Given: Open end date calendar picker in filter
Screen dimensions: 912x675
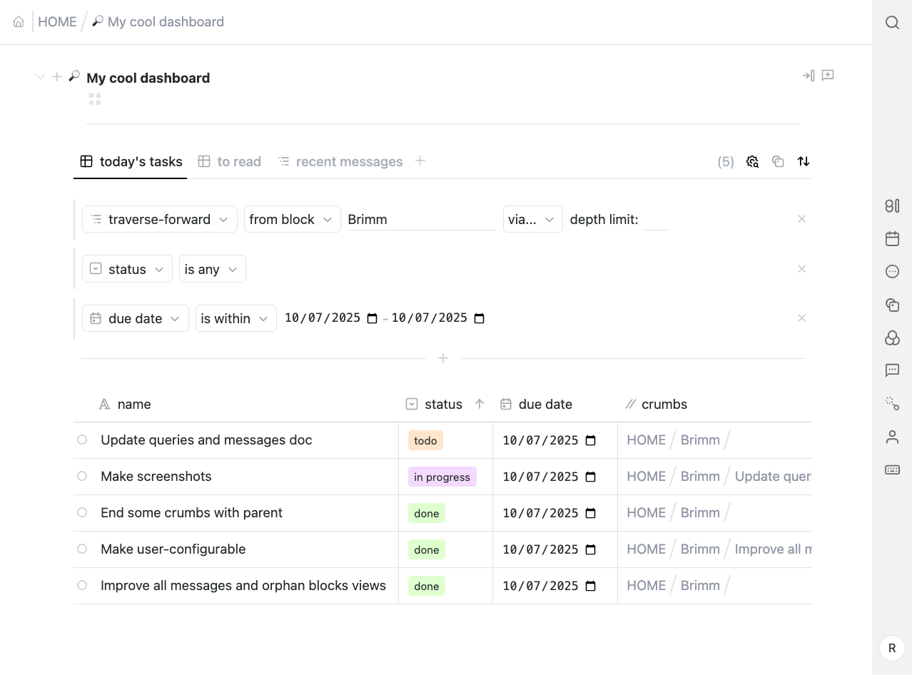Looking at the screenshot, I should 480,318.
